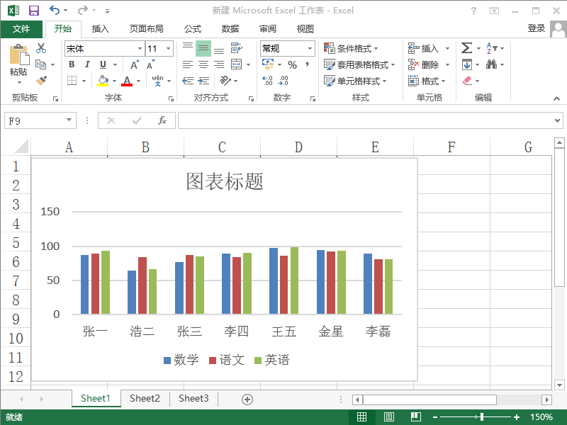567x425 pixels.
Task: Increase font size with the large A
Action: coord(135,64)
